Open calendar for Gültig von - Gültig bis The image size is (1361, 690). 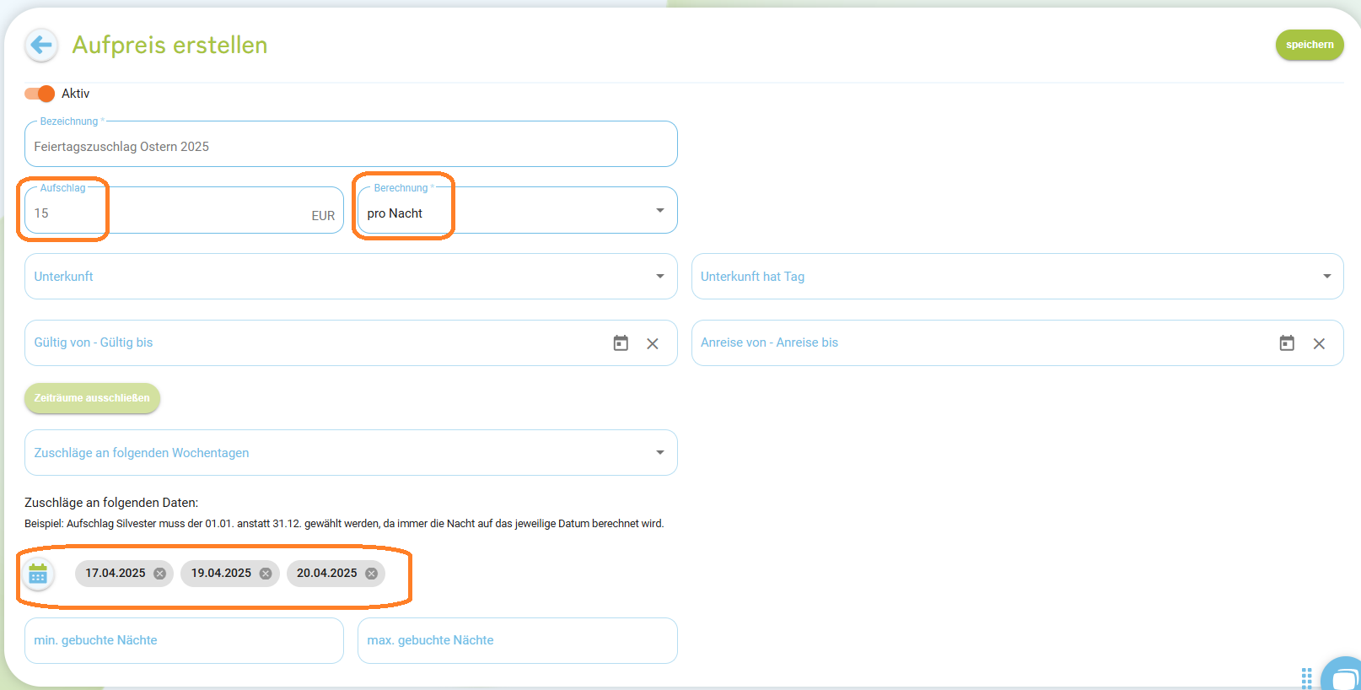tap(621, 343)
